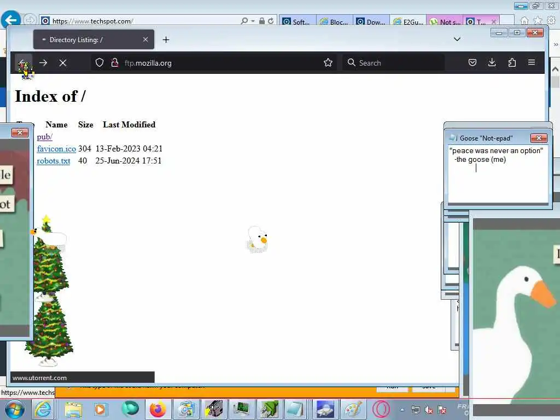Open a new Firefox tab
Viewport: 560px width, 420px height.
pyautogui.click(x=166, y=39)
